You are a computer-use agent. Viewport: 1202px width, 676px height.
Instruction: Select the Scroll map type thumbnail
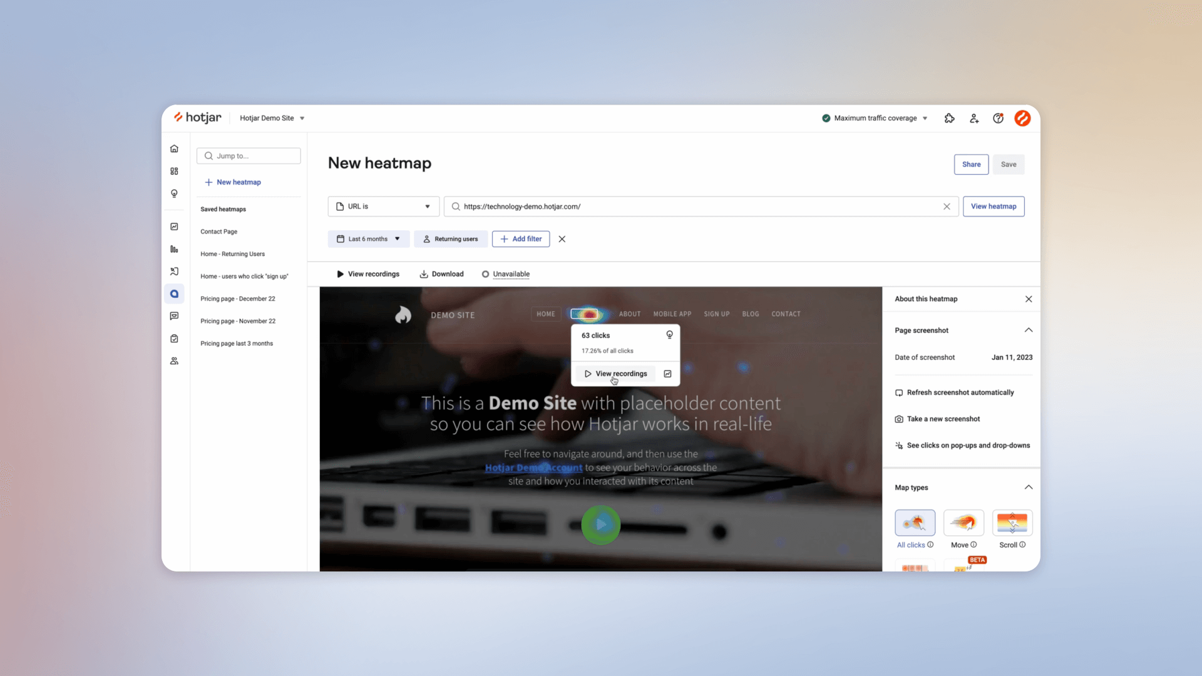tap(1012, 523)
